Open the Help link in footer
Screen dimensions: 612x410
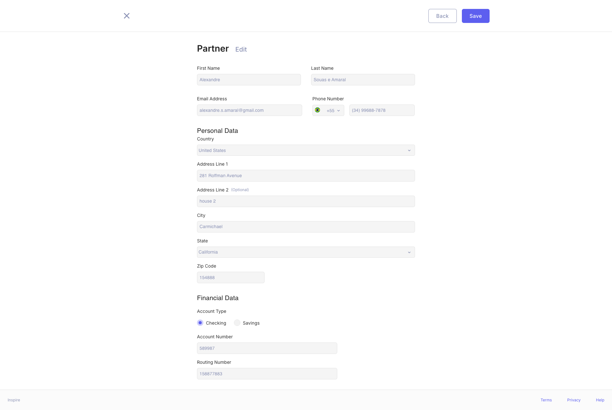600,400
